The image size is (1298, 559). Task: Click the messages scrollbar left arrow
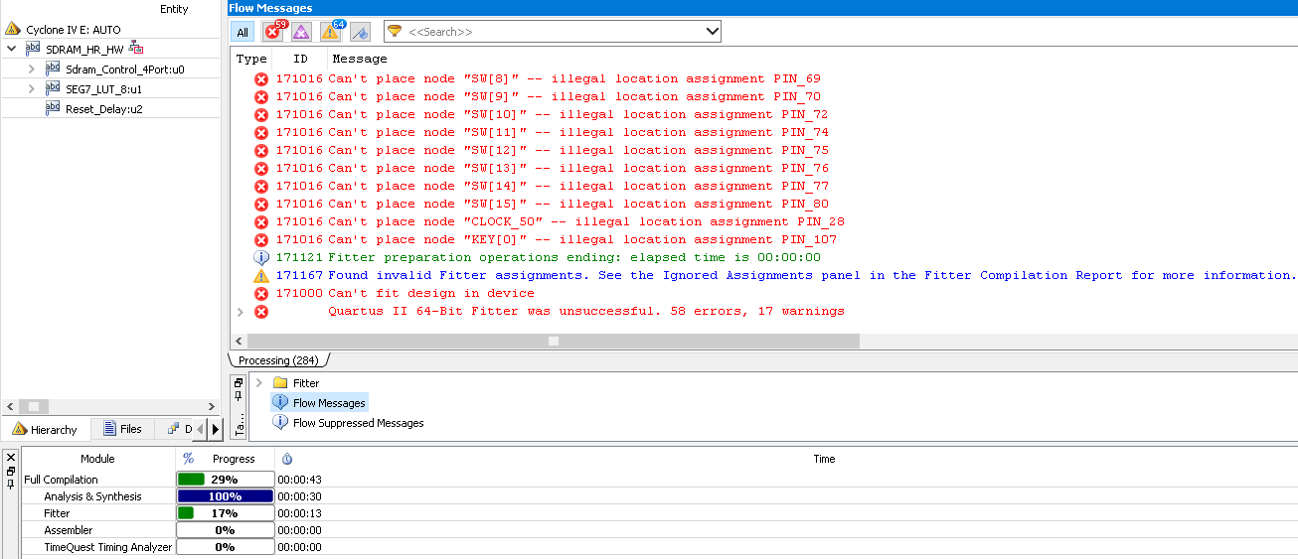(239, 341)
